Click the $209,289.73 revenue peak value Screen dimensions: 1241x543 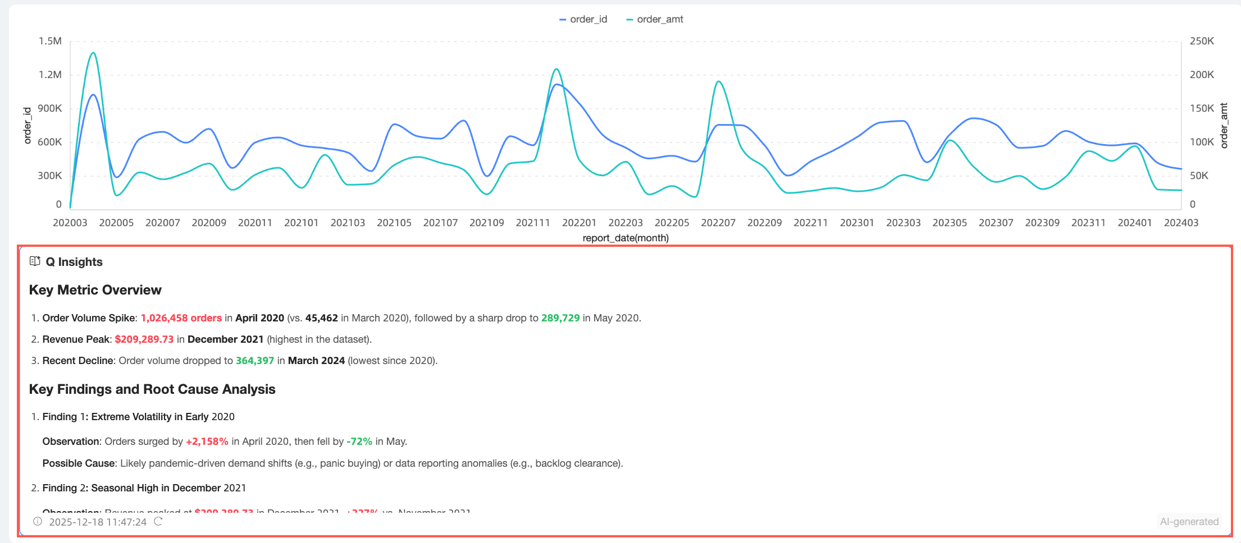click(144, 339)
